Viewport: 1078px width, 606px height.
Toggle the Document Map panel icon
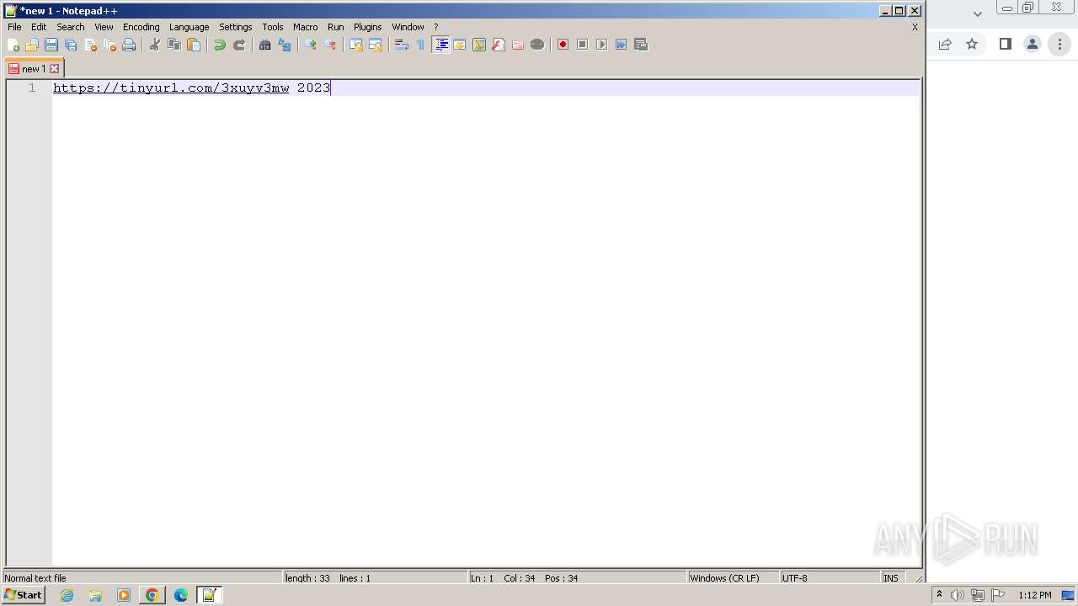[479, 45]
